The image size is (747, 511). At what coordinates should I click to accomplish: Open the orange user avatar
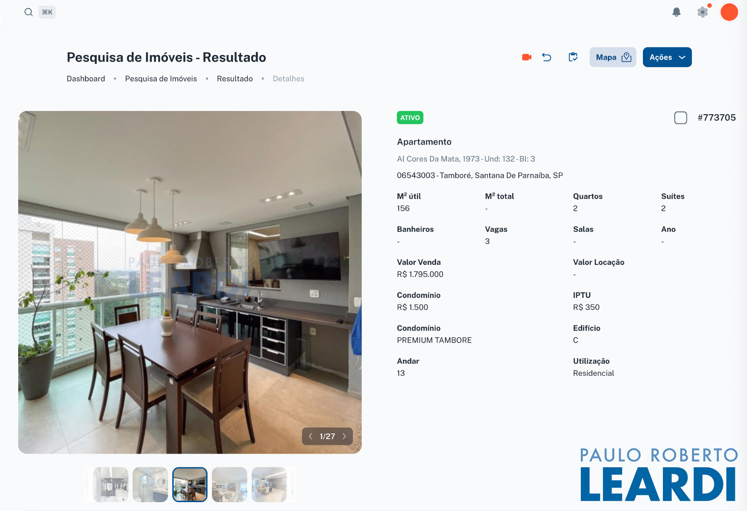pyautogui.click(x=729, y=12)
